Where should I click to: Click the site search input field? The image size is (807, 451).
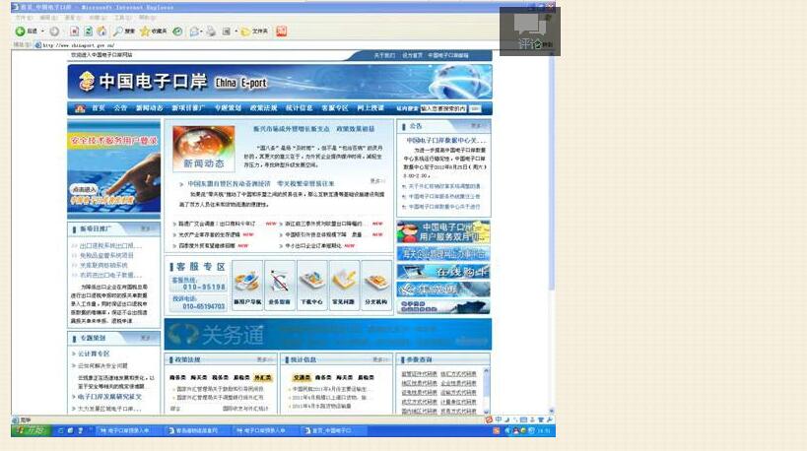pos(443,108)
